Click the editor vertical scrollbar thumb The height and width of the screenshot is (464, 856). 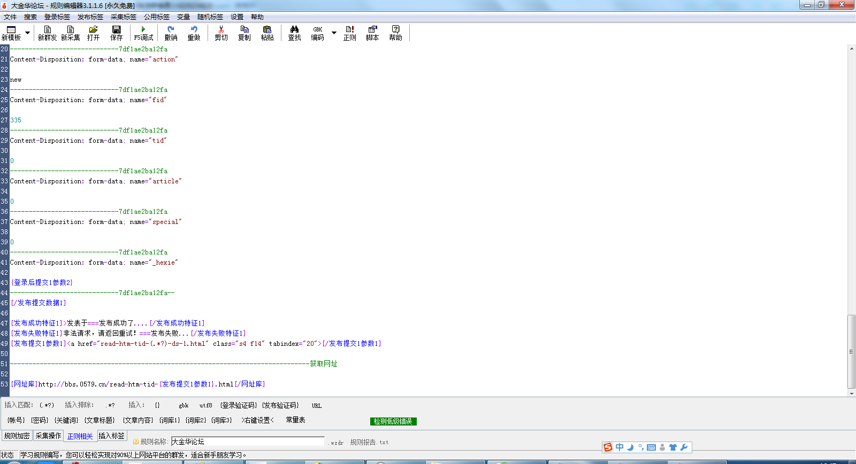[x=851, y=352]
